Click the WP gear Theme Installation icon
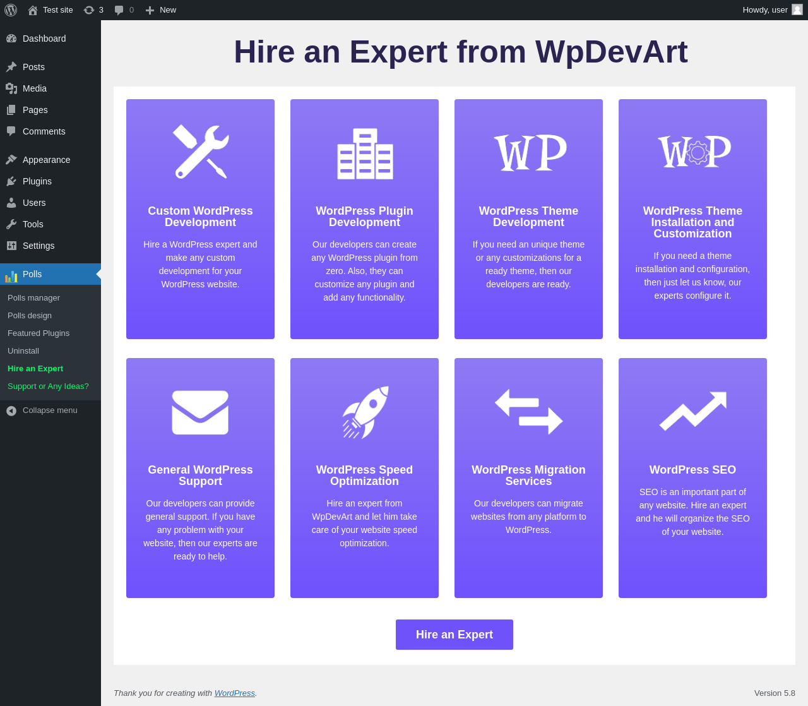 [694, 152]
